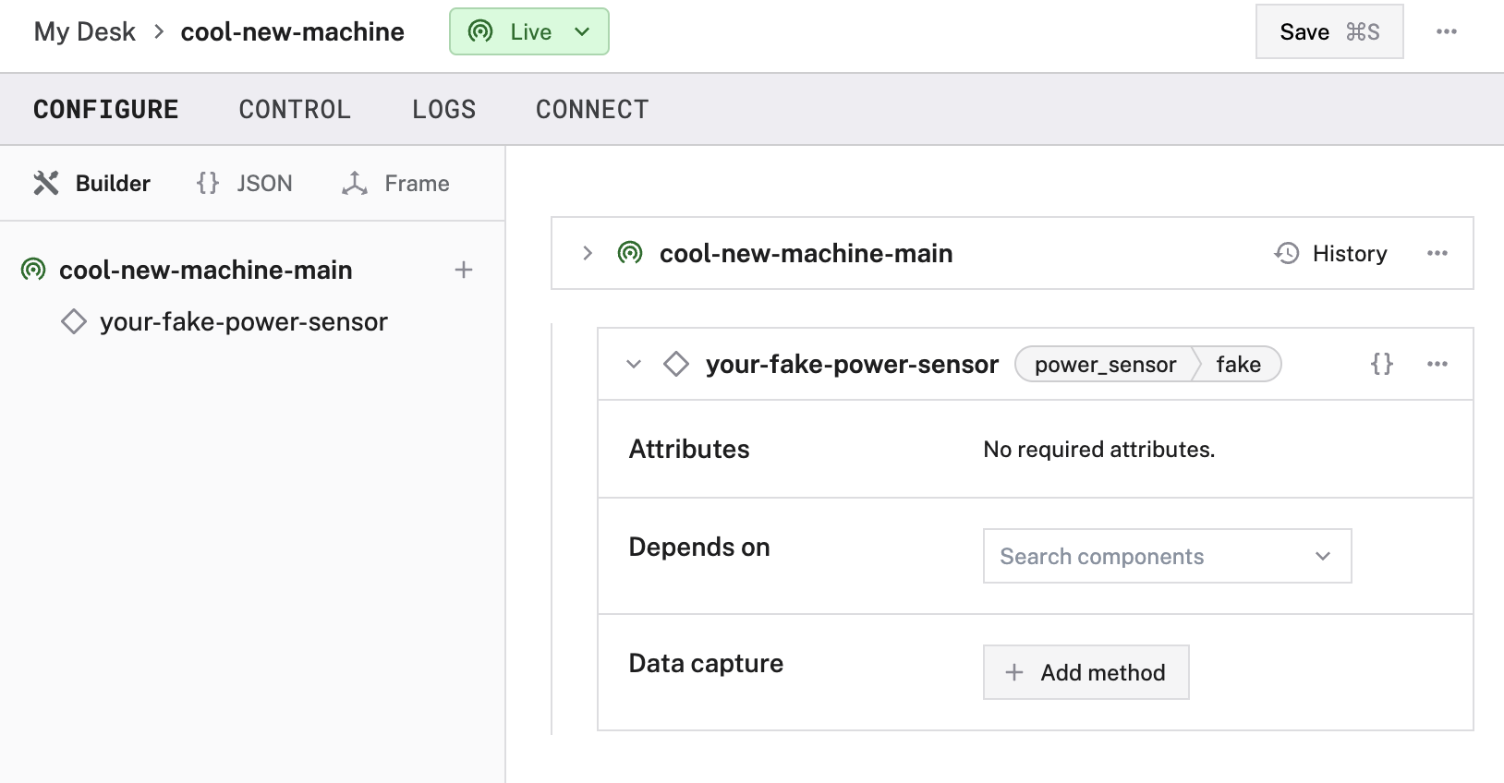The image size is (1504, 783).
Task: Click the History clock icon
Action: coord(1287,253)
